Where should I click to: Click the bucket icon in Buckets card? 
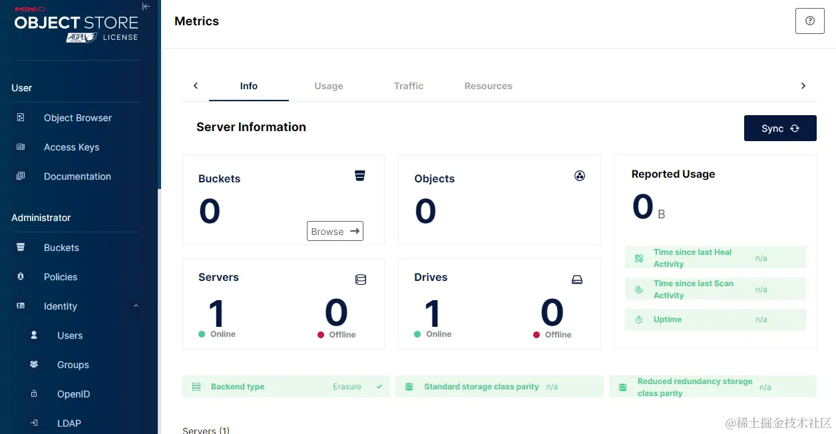360,176
